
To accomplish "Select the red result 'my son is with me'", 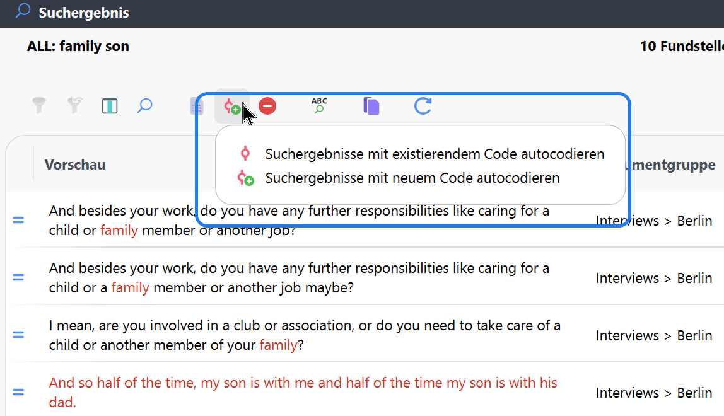I will (303, 393).
